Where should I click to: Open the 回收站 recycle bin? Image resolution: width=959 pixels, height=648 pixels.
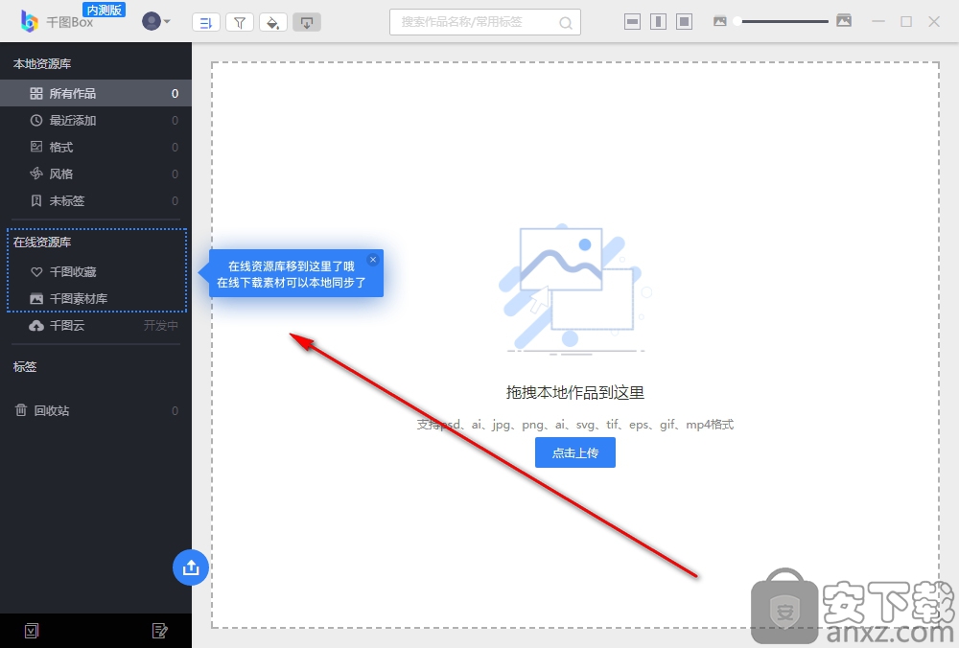click(x=95, y=410)
